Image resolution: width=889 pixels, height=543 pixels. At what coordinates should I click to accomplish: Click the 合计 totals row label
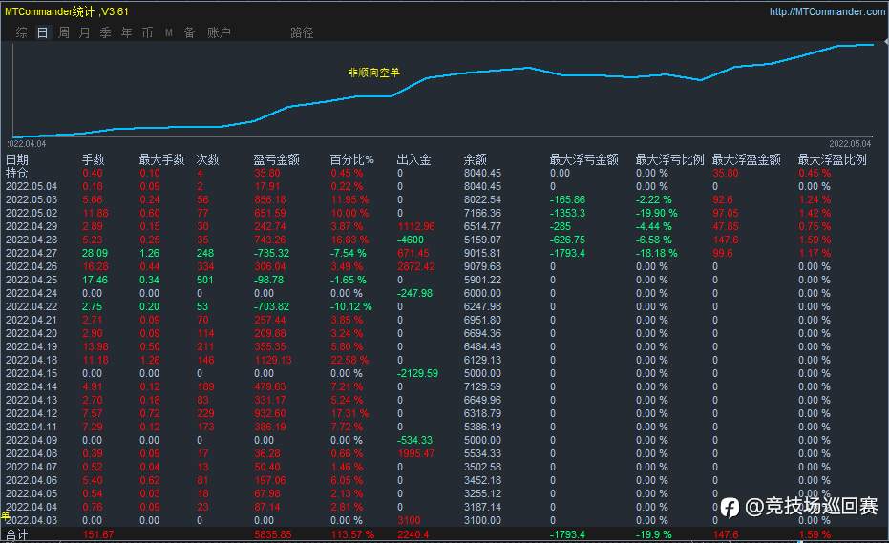[x=16, y=534]
